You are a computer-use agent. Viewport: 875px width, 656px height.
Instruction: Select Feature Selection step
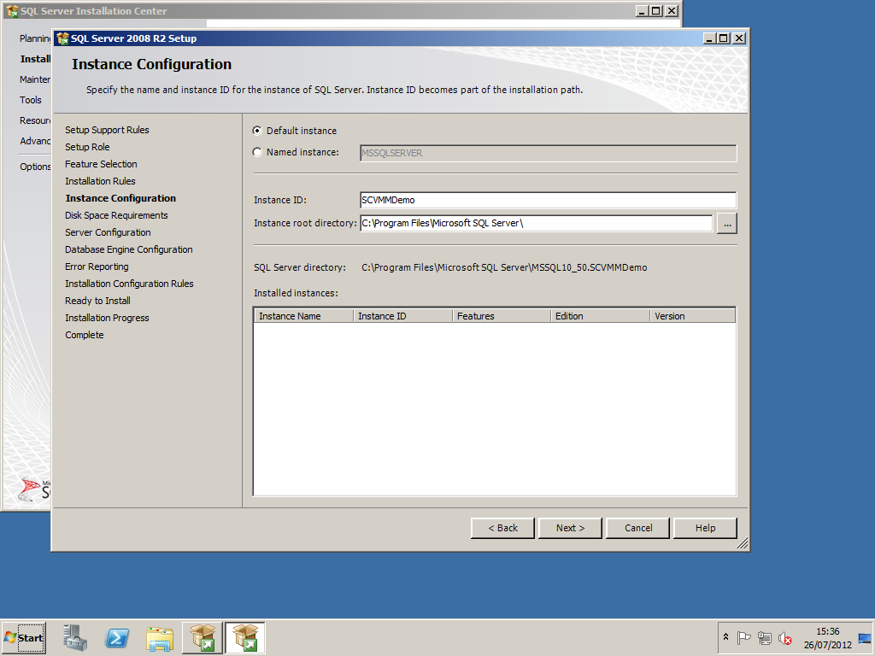pyautogui.click(x=101, y=164)
